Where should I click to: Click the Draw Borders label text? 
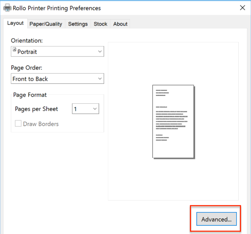pos(41,124)
